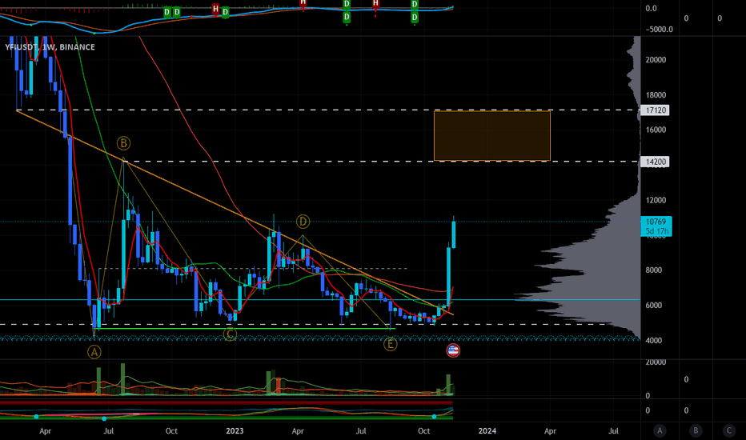The height and width of the screenshot is (440, 746).
Task: Select the 14200 price level label
Action: (655, 162)
